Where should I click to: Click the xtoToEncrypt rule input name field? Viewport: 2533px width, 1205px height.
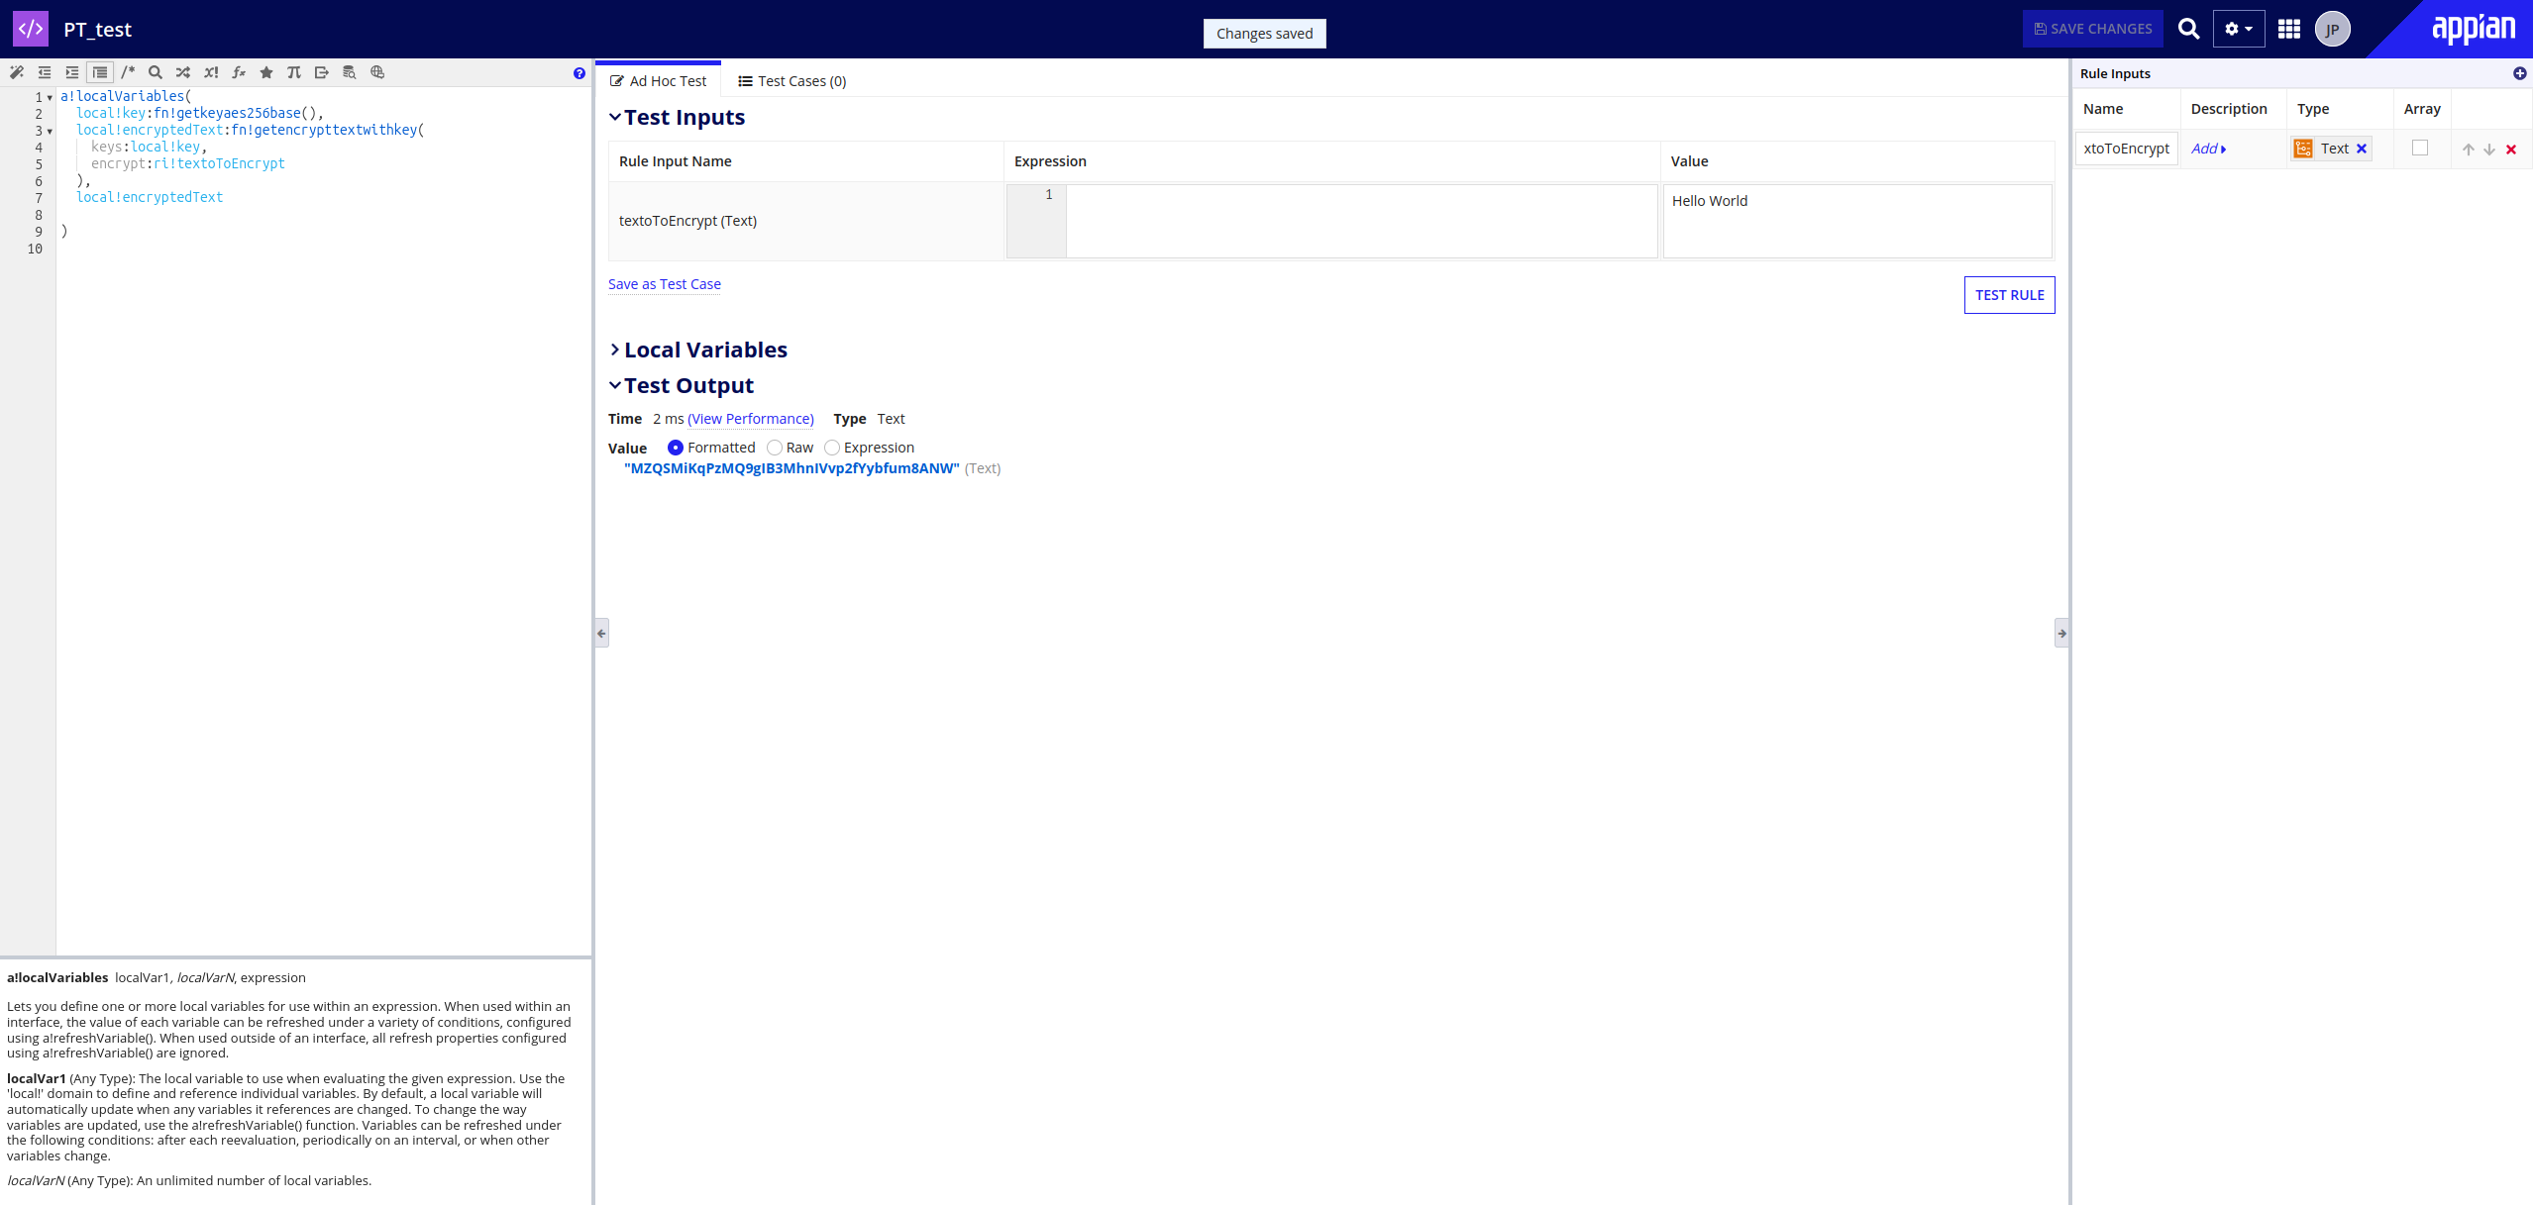2126,149
